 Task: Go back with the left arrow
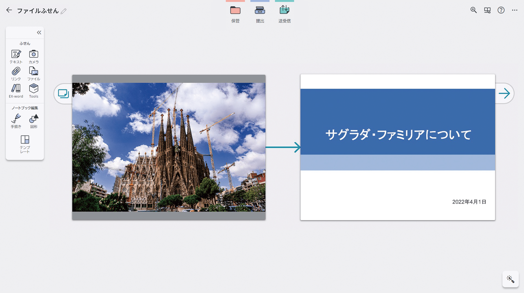9,10
